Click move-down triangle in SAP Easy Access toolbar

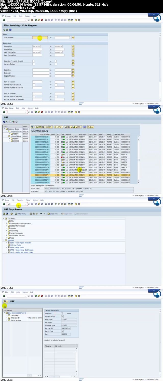point(41,214)
